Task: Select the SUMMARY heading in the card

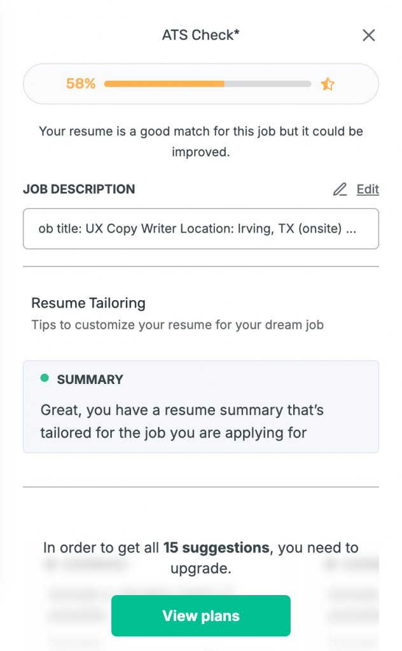Action: 90,380
